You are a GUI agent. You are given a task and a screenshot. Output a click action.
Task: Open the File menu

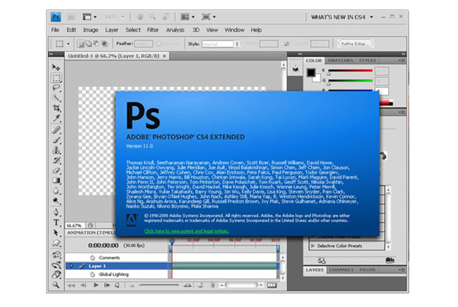(55, 30)
